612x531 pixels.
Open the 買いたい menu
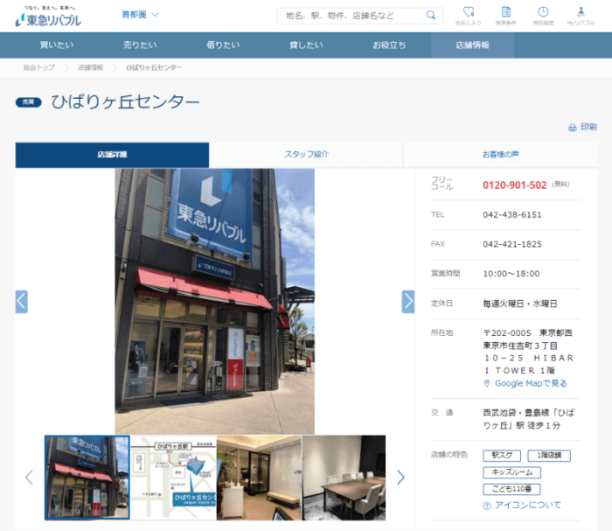pos(57,45)
